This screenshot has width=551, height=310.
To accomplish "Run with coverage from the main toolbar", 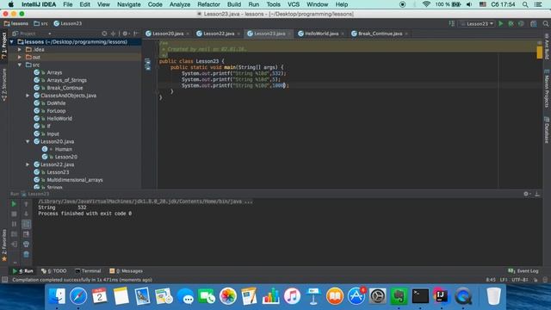I will click(x=521, y=23).
